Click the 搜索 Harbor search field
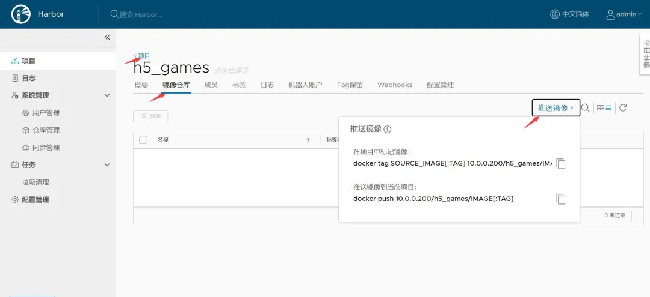Viewport: 650px width, 297px height. point(141,14)
